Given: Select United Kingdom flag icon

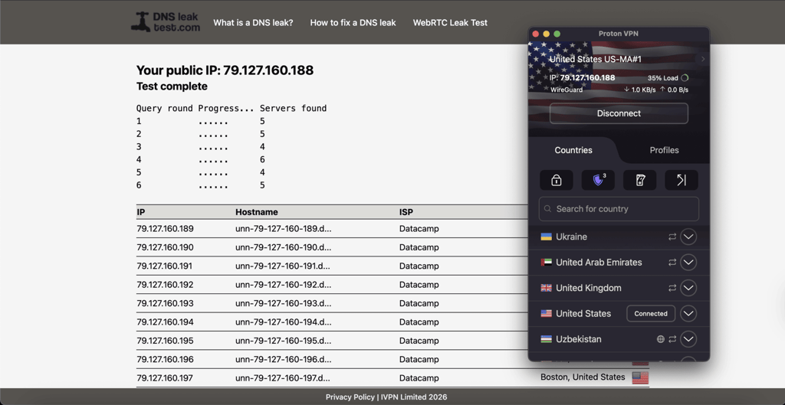Looking at the screenshot, I should tap(546, 288).
